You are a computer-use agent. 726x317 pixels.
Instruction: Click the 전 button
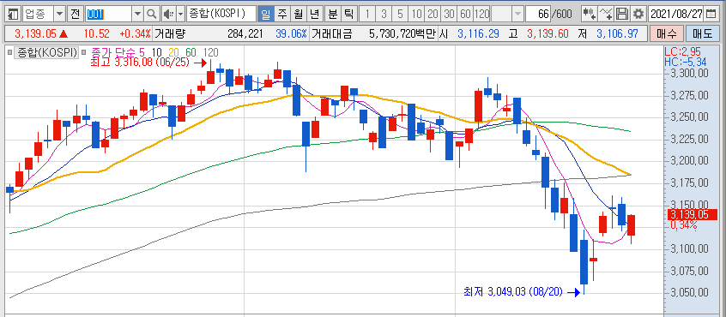(x=75, y=14)
